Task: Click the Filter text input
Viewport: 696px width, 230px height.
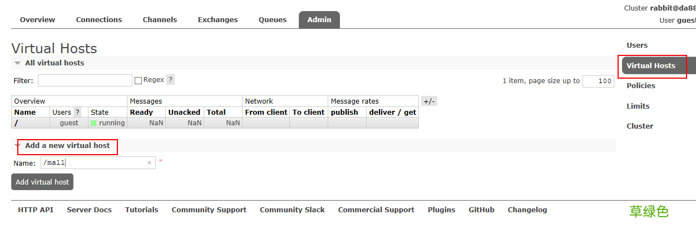Action: point(85,80)
